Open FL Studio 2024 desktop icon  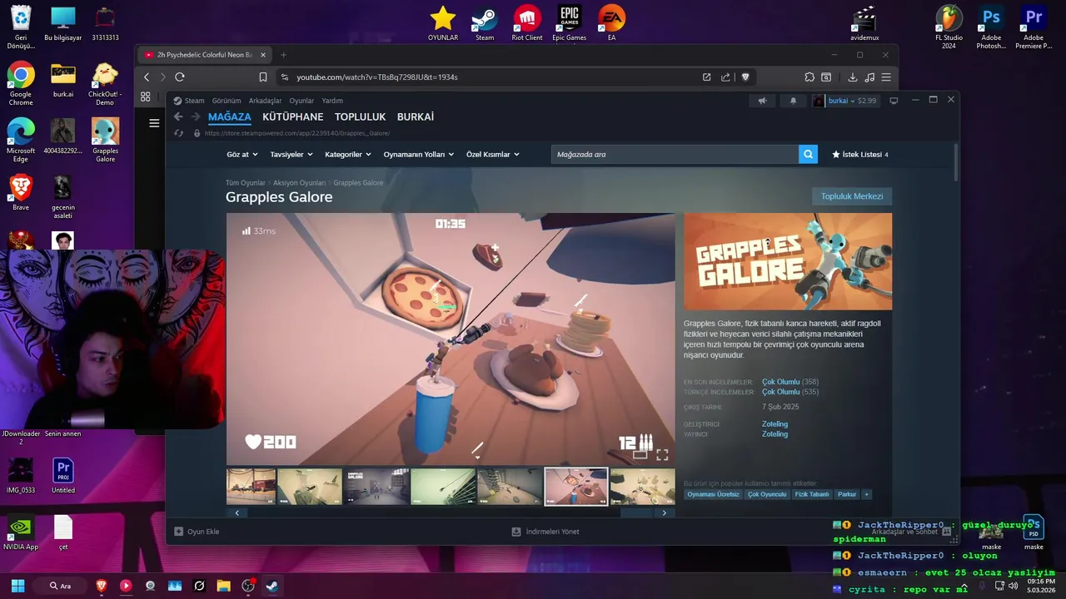click(949, 27)
